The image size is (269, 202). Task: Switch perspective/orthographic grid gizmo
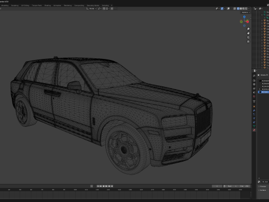click(x=248, y=42)
